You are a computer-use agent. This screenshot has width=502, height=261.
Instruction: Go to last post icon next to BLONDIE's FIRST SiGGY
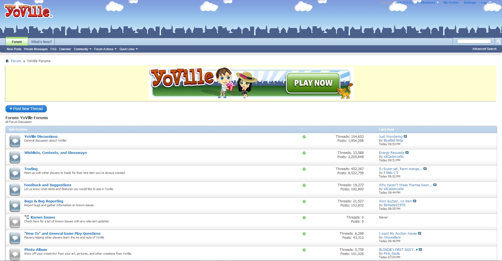(x=420, y=249)
